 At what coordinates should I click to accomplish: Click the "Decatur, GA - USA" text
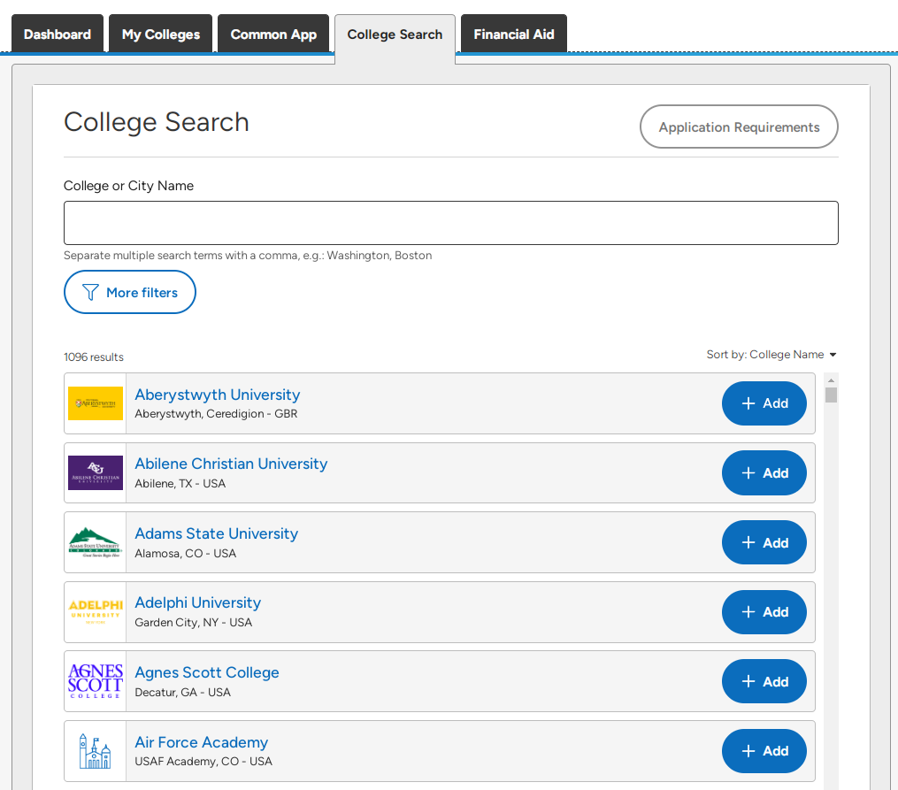tap(182, 692)
